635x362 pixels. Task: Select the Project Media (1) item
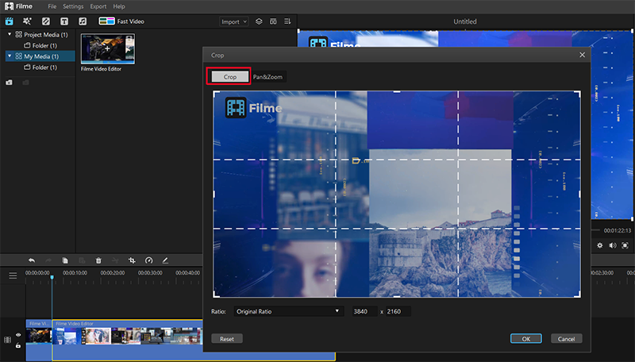[x=42, y=34]
